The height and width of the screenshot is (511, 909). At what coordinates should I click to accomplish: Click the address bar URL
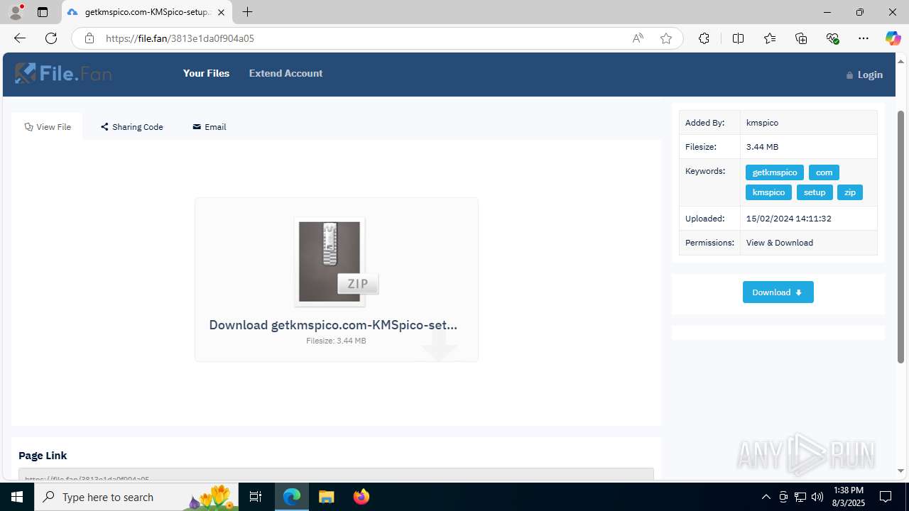pyautogui.click(x=180, y=38)
